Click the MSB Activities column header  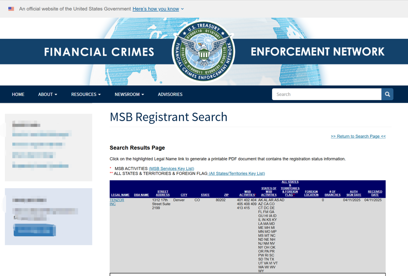pyautogui.click(x=247, y=193)
